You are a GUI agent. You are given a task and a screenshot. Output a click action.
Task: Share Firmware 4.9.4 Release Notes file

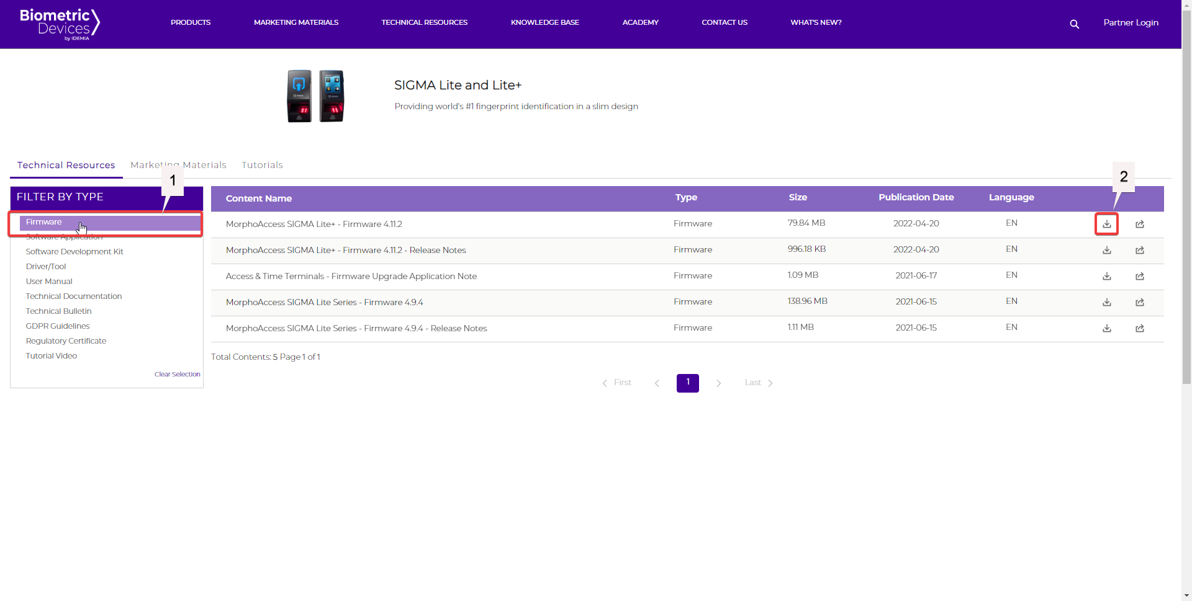[1140, 328]
